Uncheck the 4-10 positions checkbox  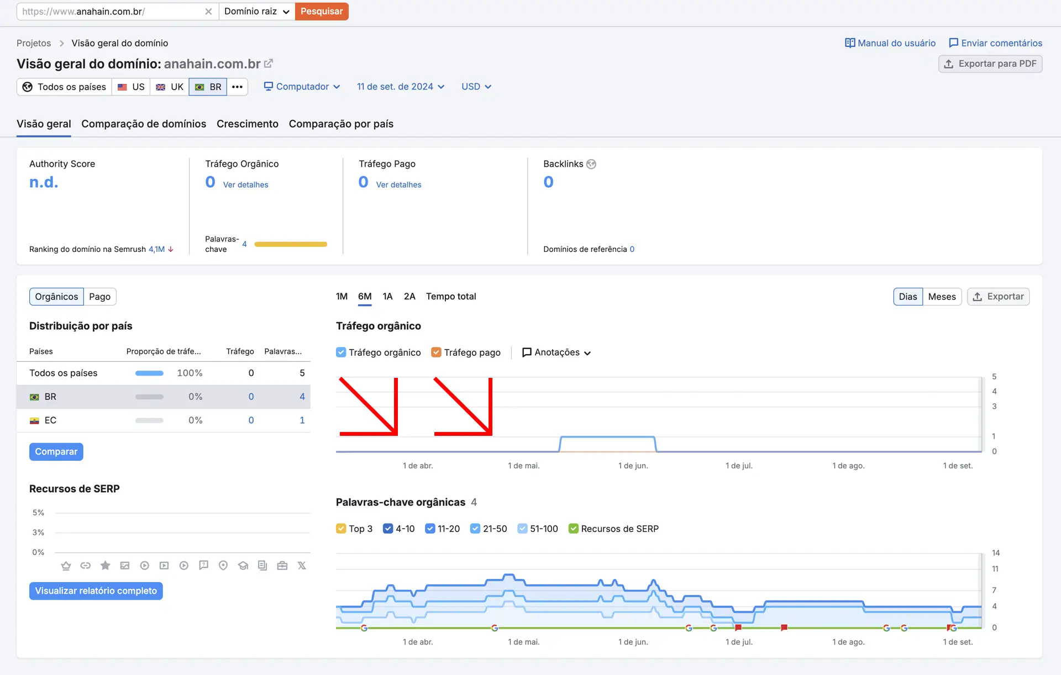(388, 529)
